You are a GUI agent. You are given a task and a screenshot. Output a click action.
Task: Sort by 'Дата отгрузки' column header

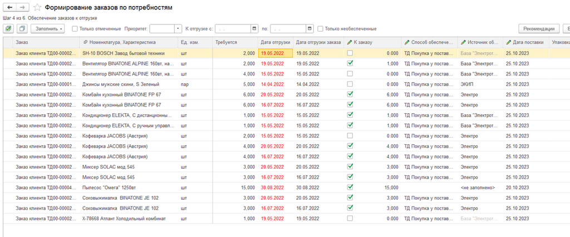275,42
